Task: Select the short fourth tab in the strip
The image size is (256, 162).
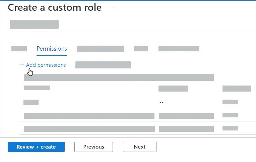Action: point(141,49)
